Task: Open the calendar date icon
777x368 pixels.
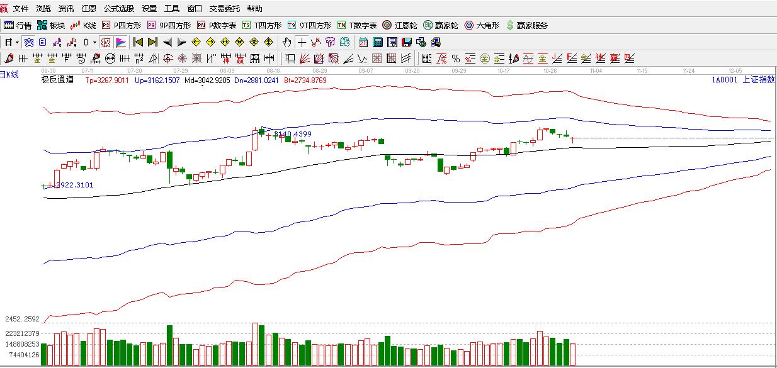Action: point(363,42)
